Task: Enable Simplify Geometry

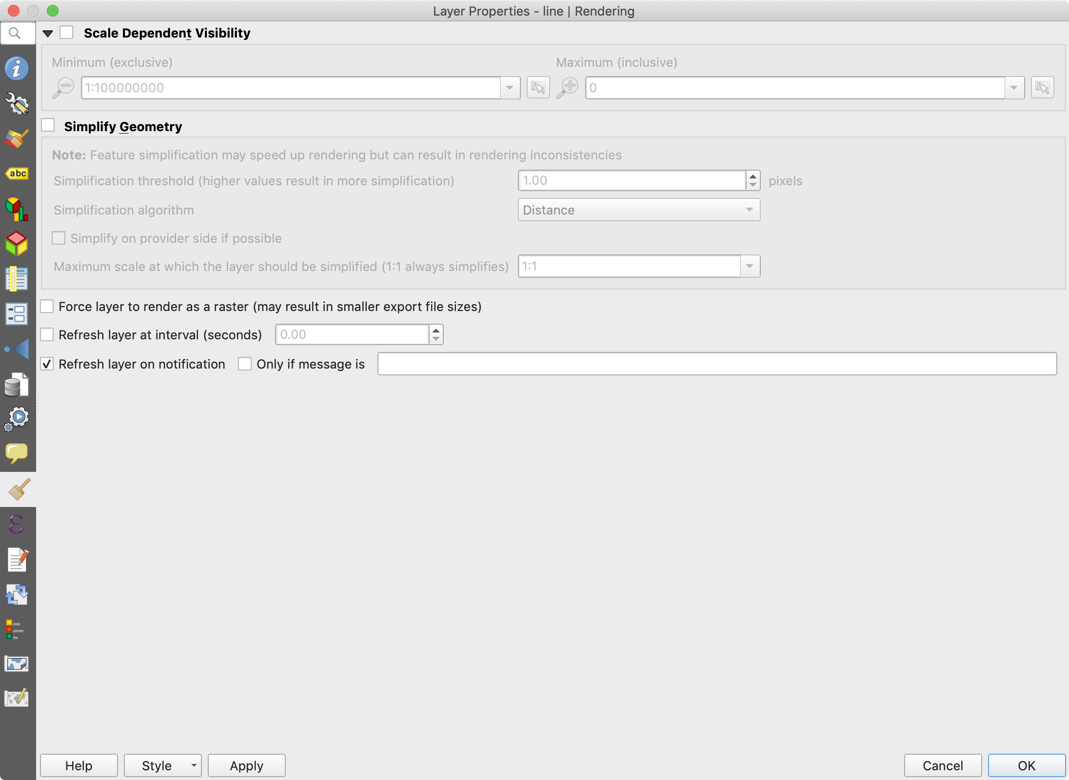Action: (x=47, y=125)
